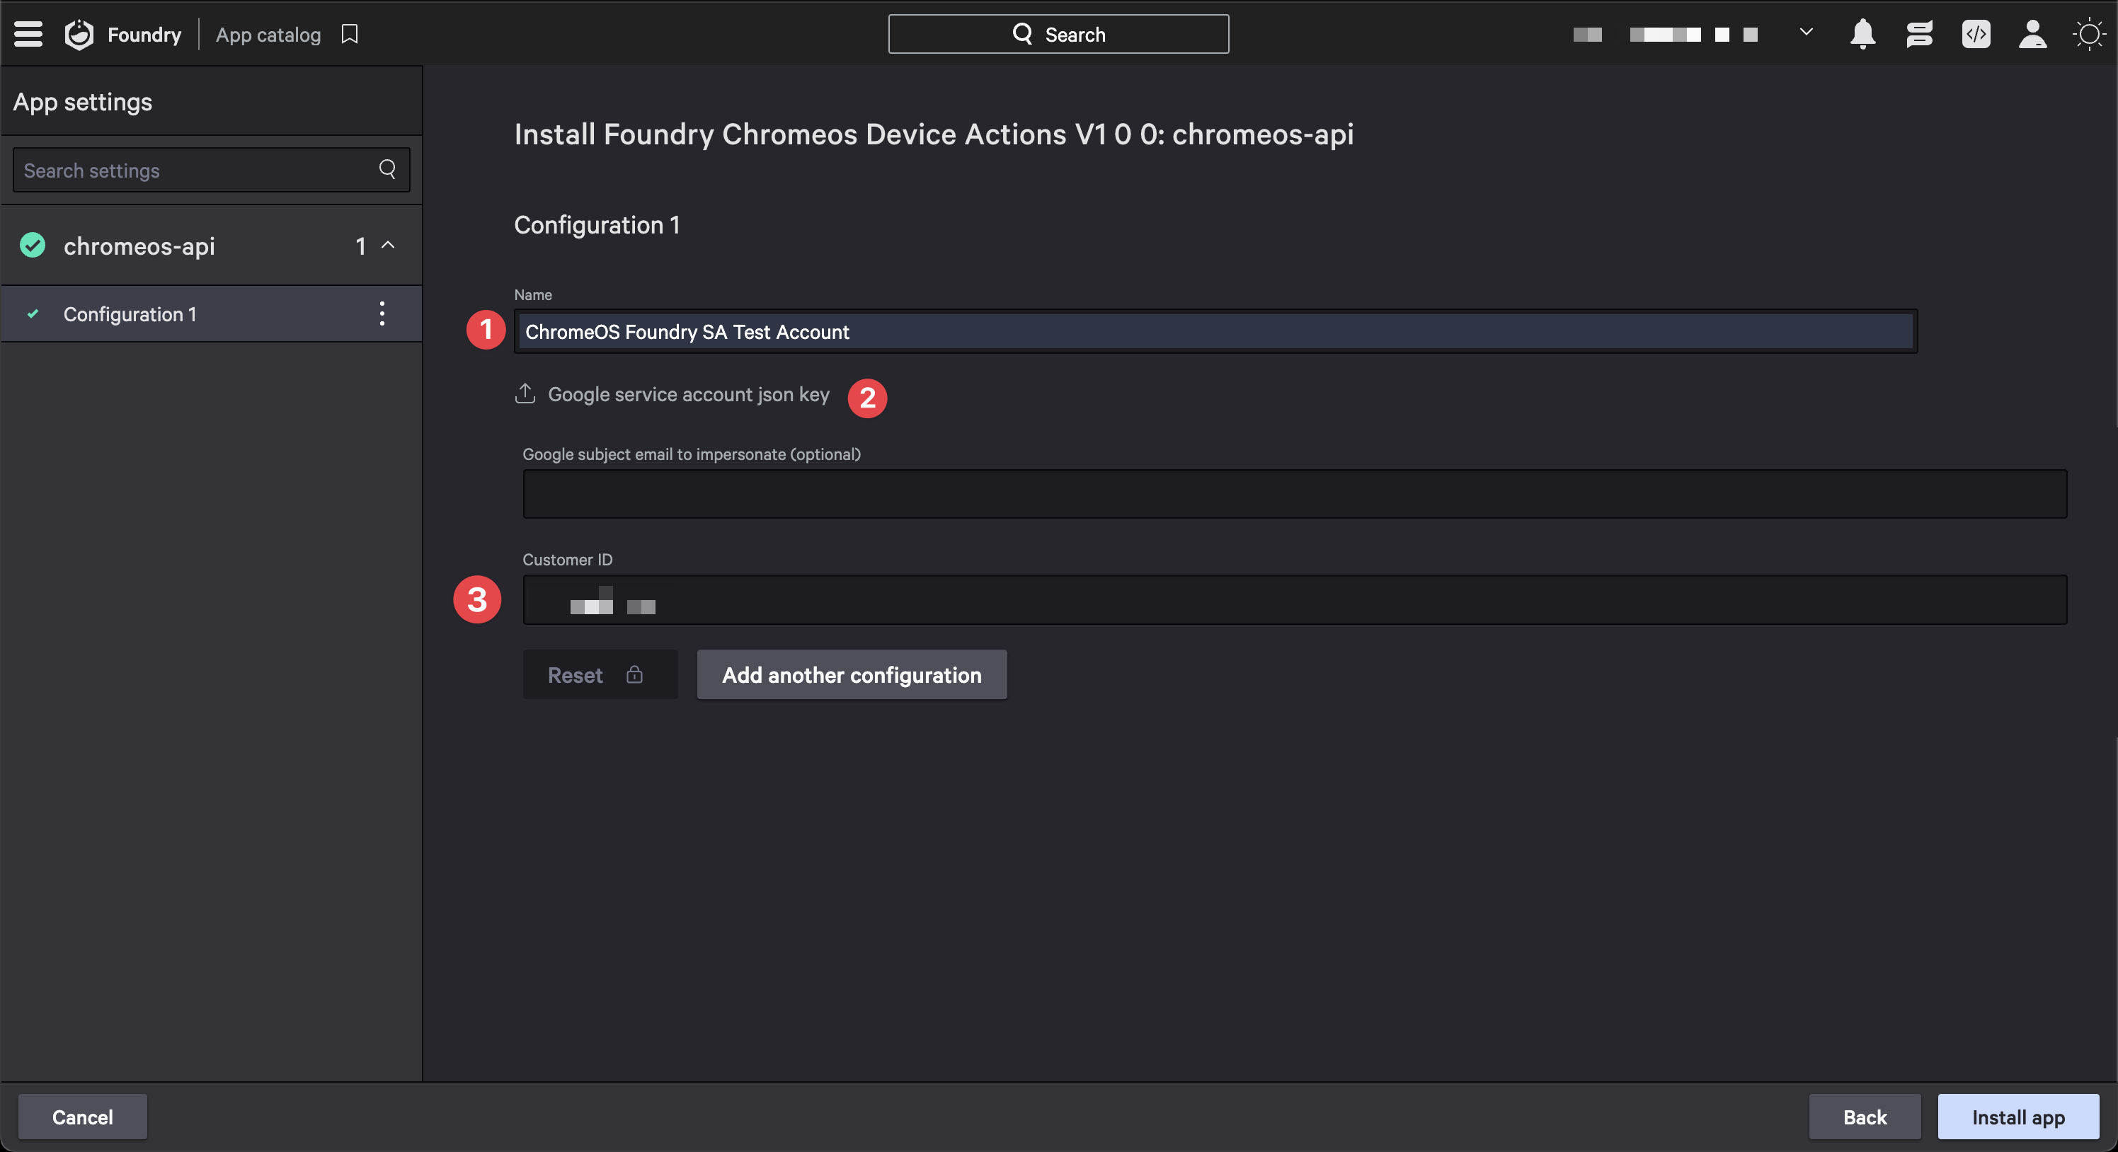Expand the account switcher dropdown arrow

(x=1806, y=32)
